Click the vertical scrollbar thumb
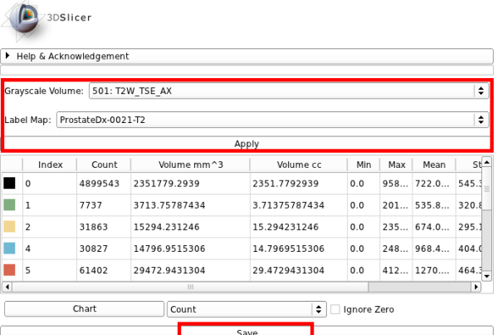The width and height of the screenshot is (498, 335). pos(486,189)
